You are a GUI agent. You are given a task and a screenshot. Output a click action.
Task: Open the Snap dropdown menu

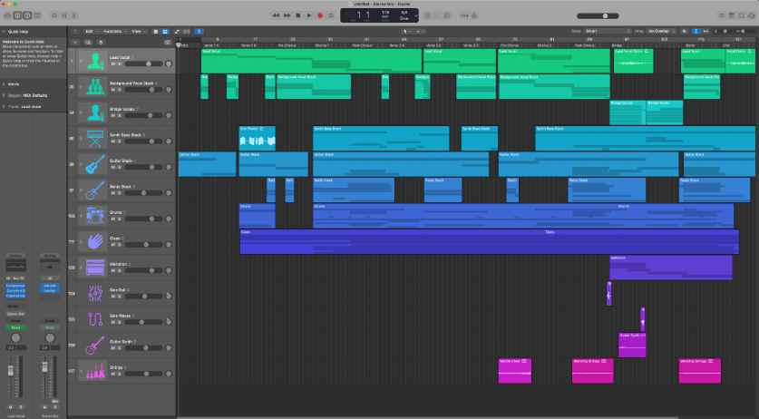pos(608,32)
